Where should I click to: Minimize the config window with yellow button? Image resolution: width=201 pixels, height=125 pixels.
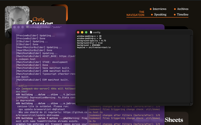tap(82, 32)
